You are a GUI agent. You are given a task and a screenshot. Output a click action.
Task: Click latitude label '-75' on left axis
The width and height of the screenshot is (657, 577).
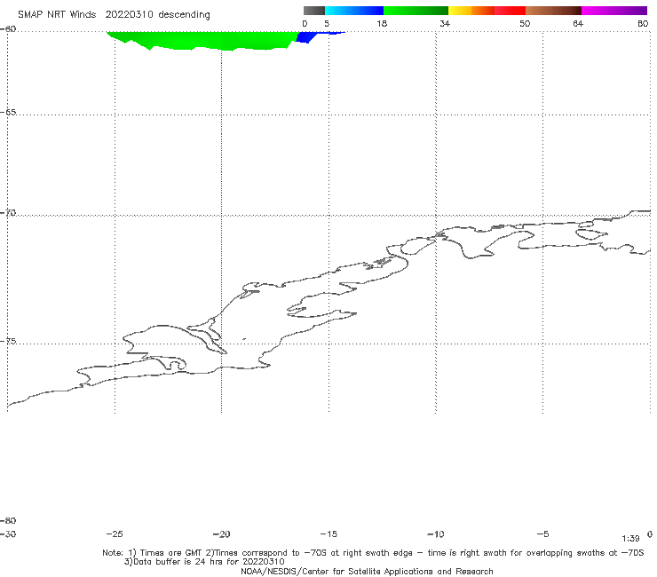click(8, 342)
